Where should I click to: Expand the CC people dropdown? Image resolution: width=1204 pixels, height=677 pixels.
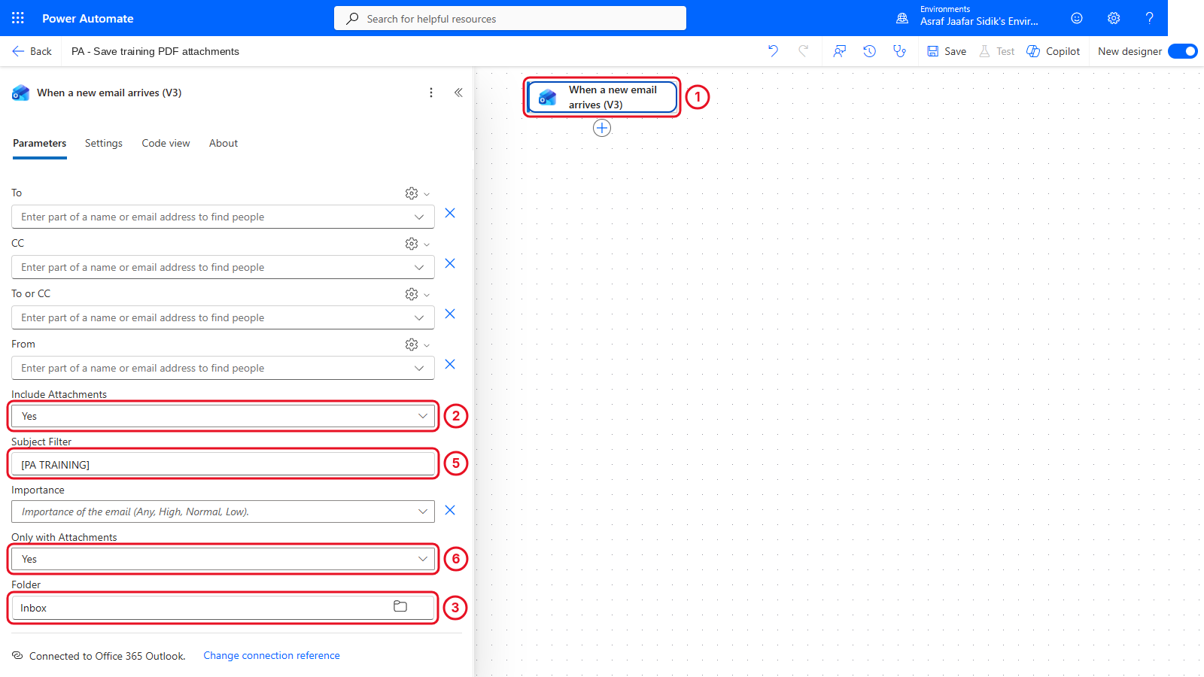(419, 267)
